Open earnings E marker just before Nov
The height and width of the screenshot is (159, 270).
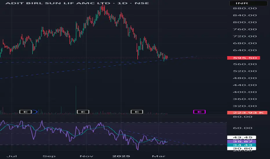pos(83,112)
